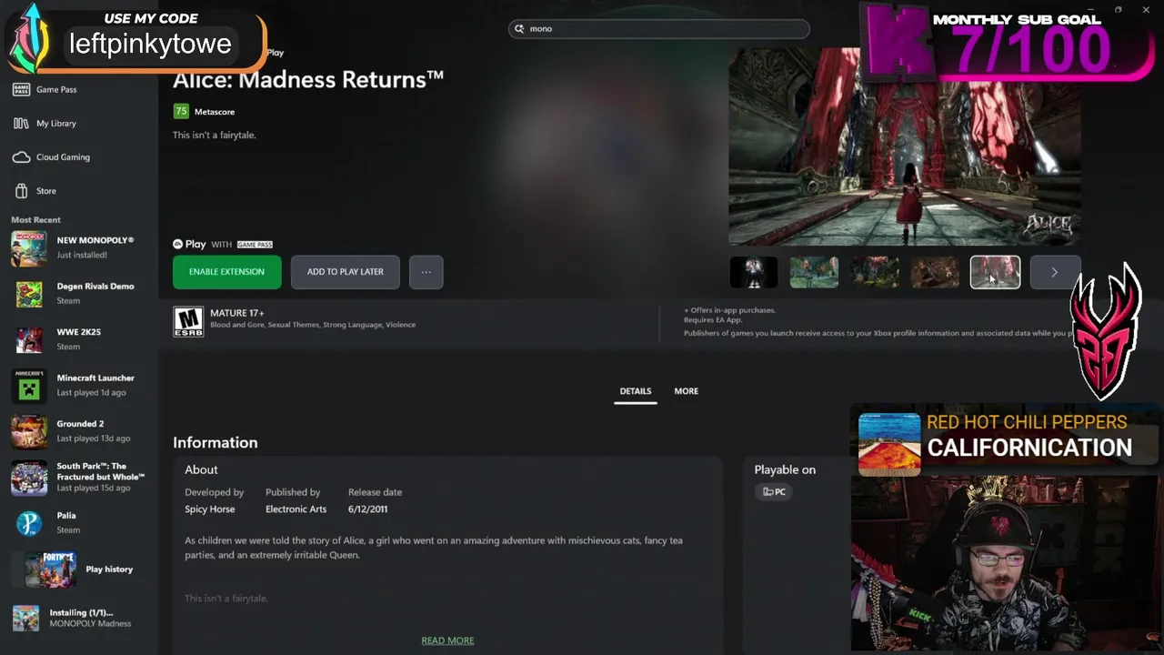This screenshot has width=1164, height=655.
Task: Click the large Alice gameplay screenshot
Action: tap(904, 147)
